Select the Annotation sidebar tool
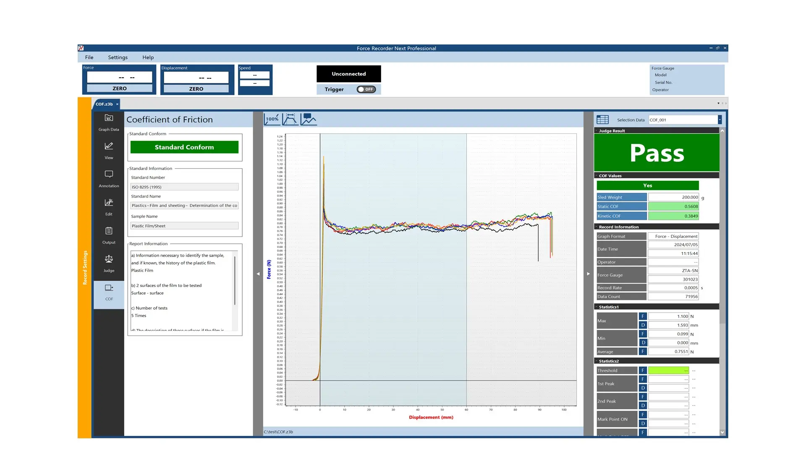 click(109, 178)
